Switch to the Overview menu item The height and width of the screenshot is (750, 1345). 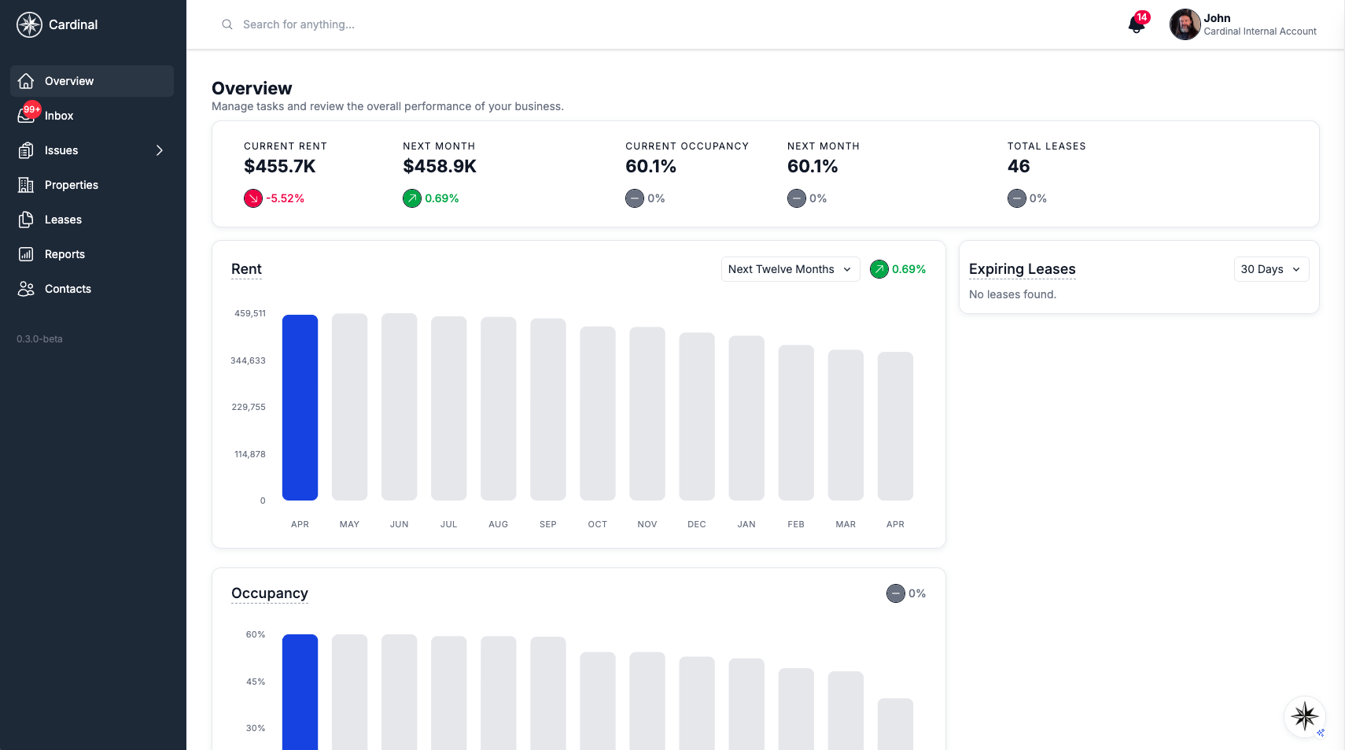(x=69, y=80)
